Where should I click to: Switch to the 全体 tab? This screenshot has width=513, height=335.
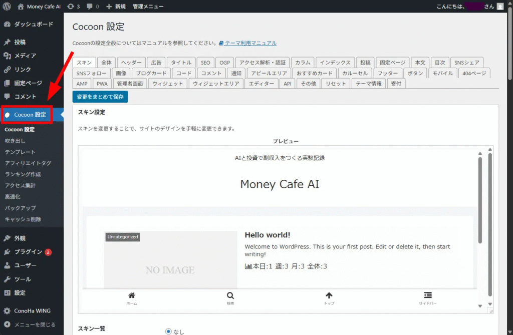point(106,63)
